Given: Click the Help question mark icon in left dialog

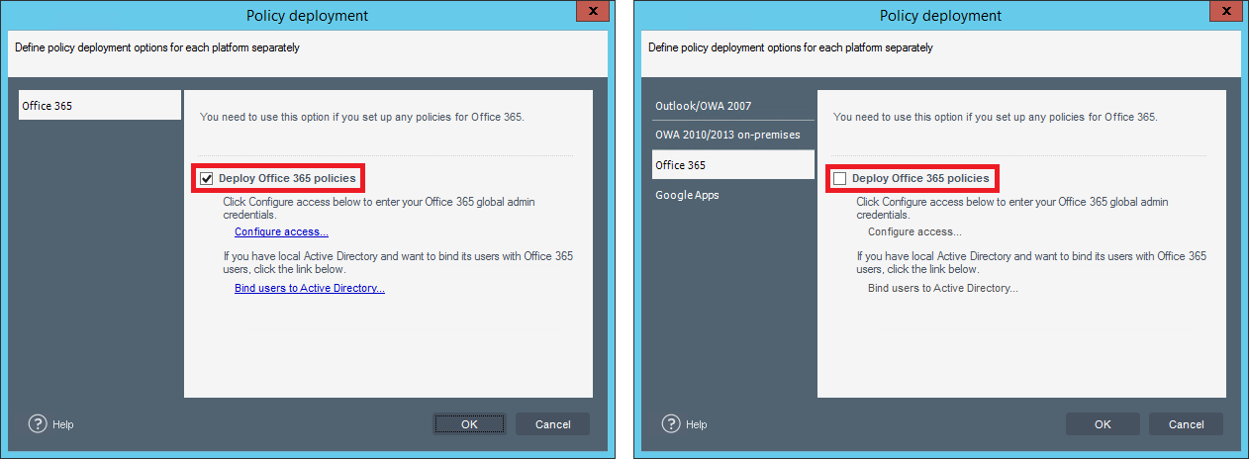Looking at the screenshot, I should click(x=38, y=423).
